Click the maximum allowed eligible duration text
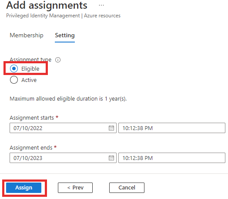Viewport: 228px width, 199px height. (x=68, y=99)
